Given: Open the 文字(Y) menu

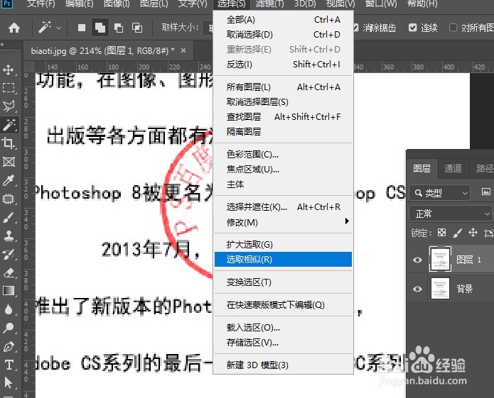Looking at the screenshot, I should [193, 4].
